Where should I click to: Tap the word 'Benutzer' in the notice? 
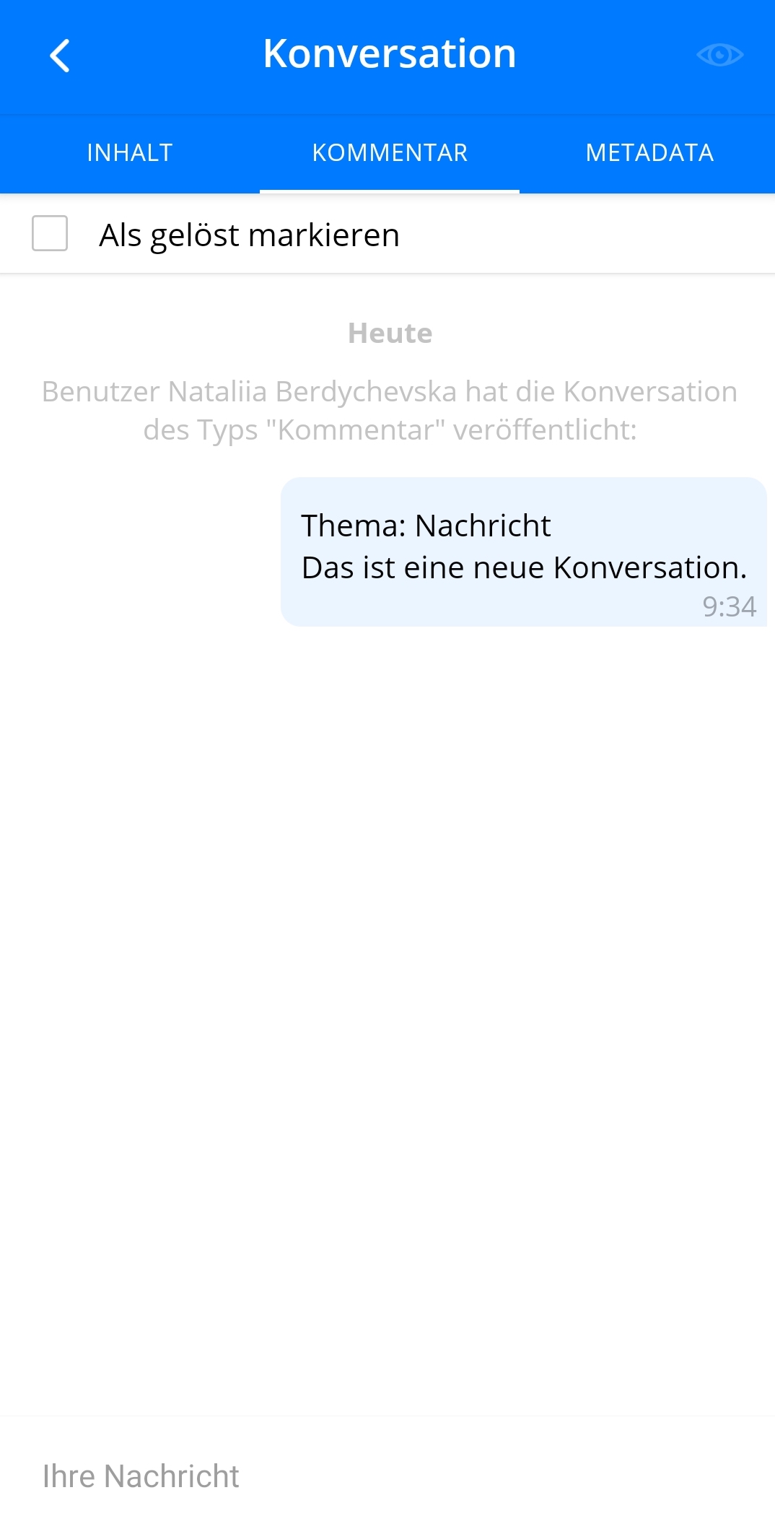click(100, 392)
